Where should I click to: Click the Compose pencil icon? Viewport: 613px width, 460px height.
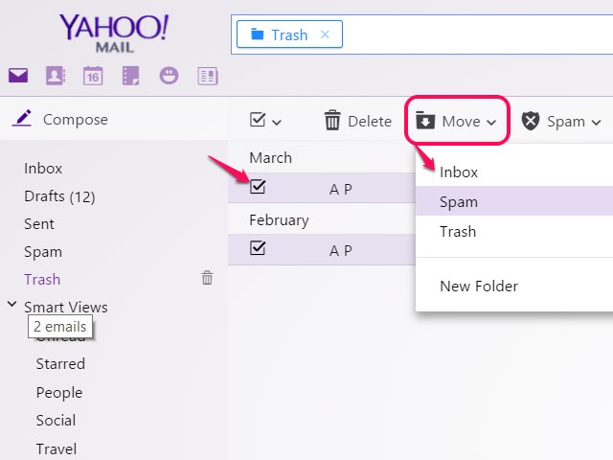coord(22,119)
